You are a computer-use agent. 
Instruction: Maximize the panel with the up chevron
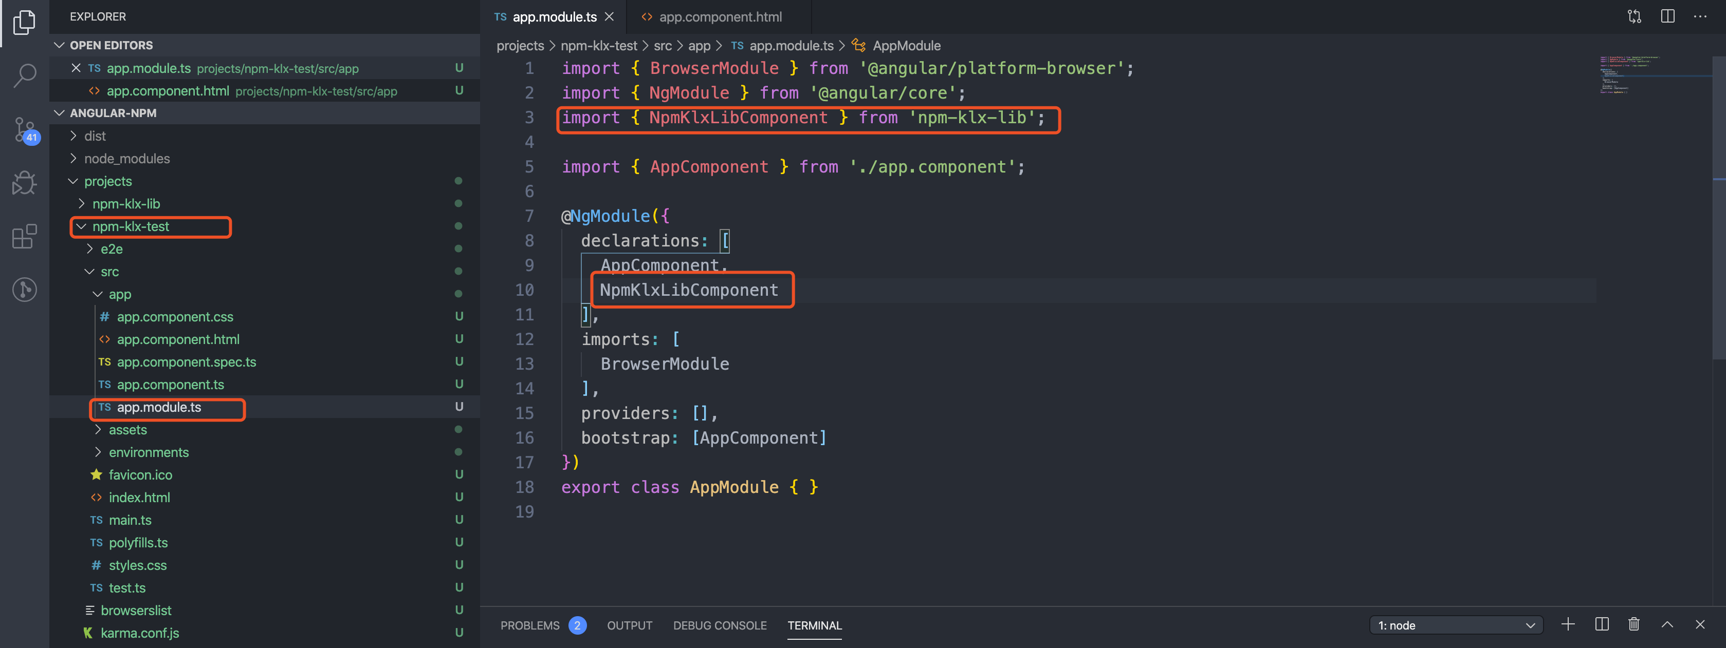tap(1667, 624)
